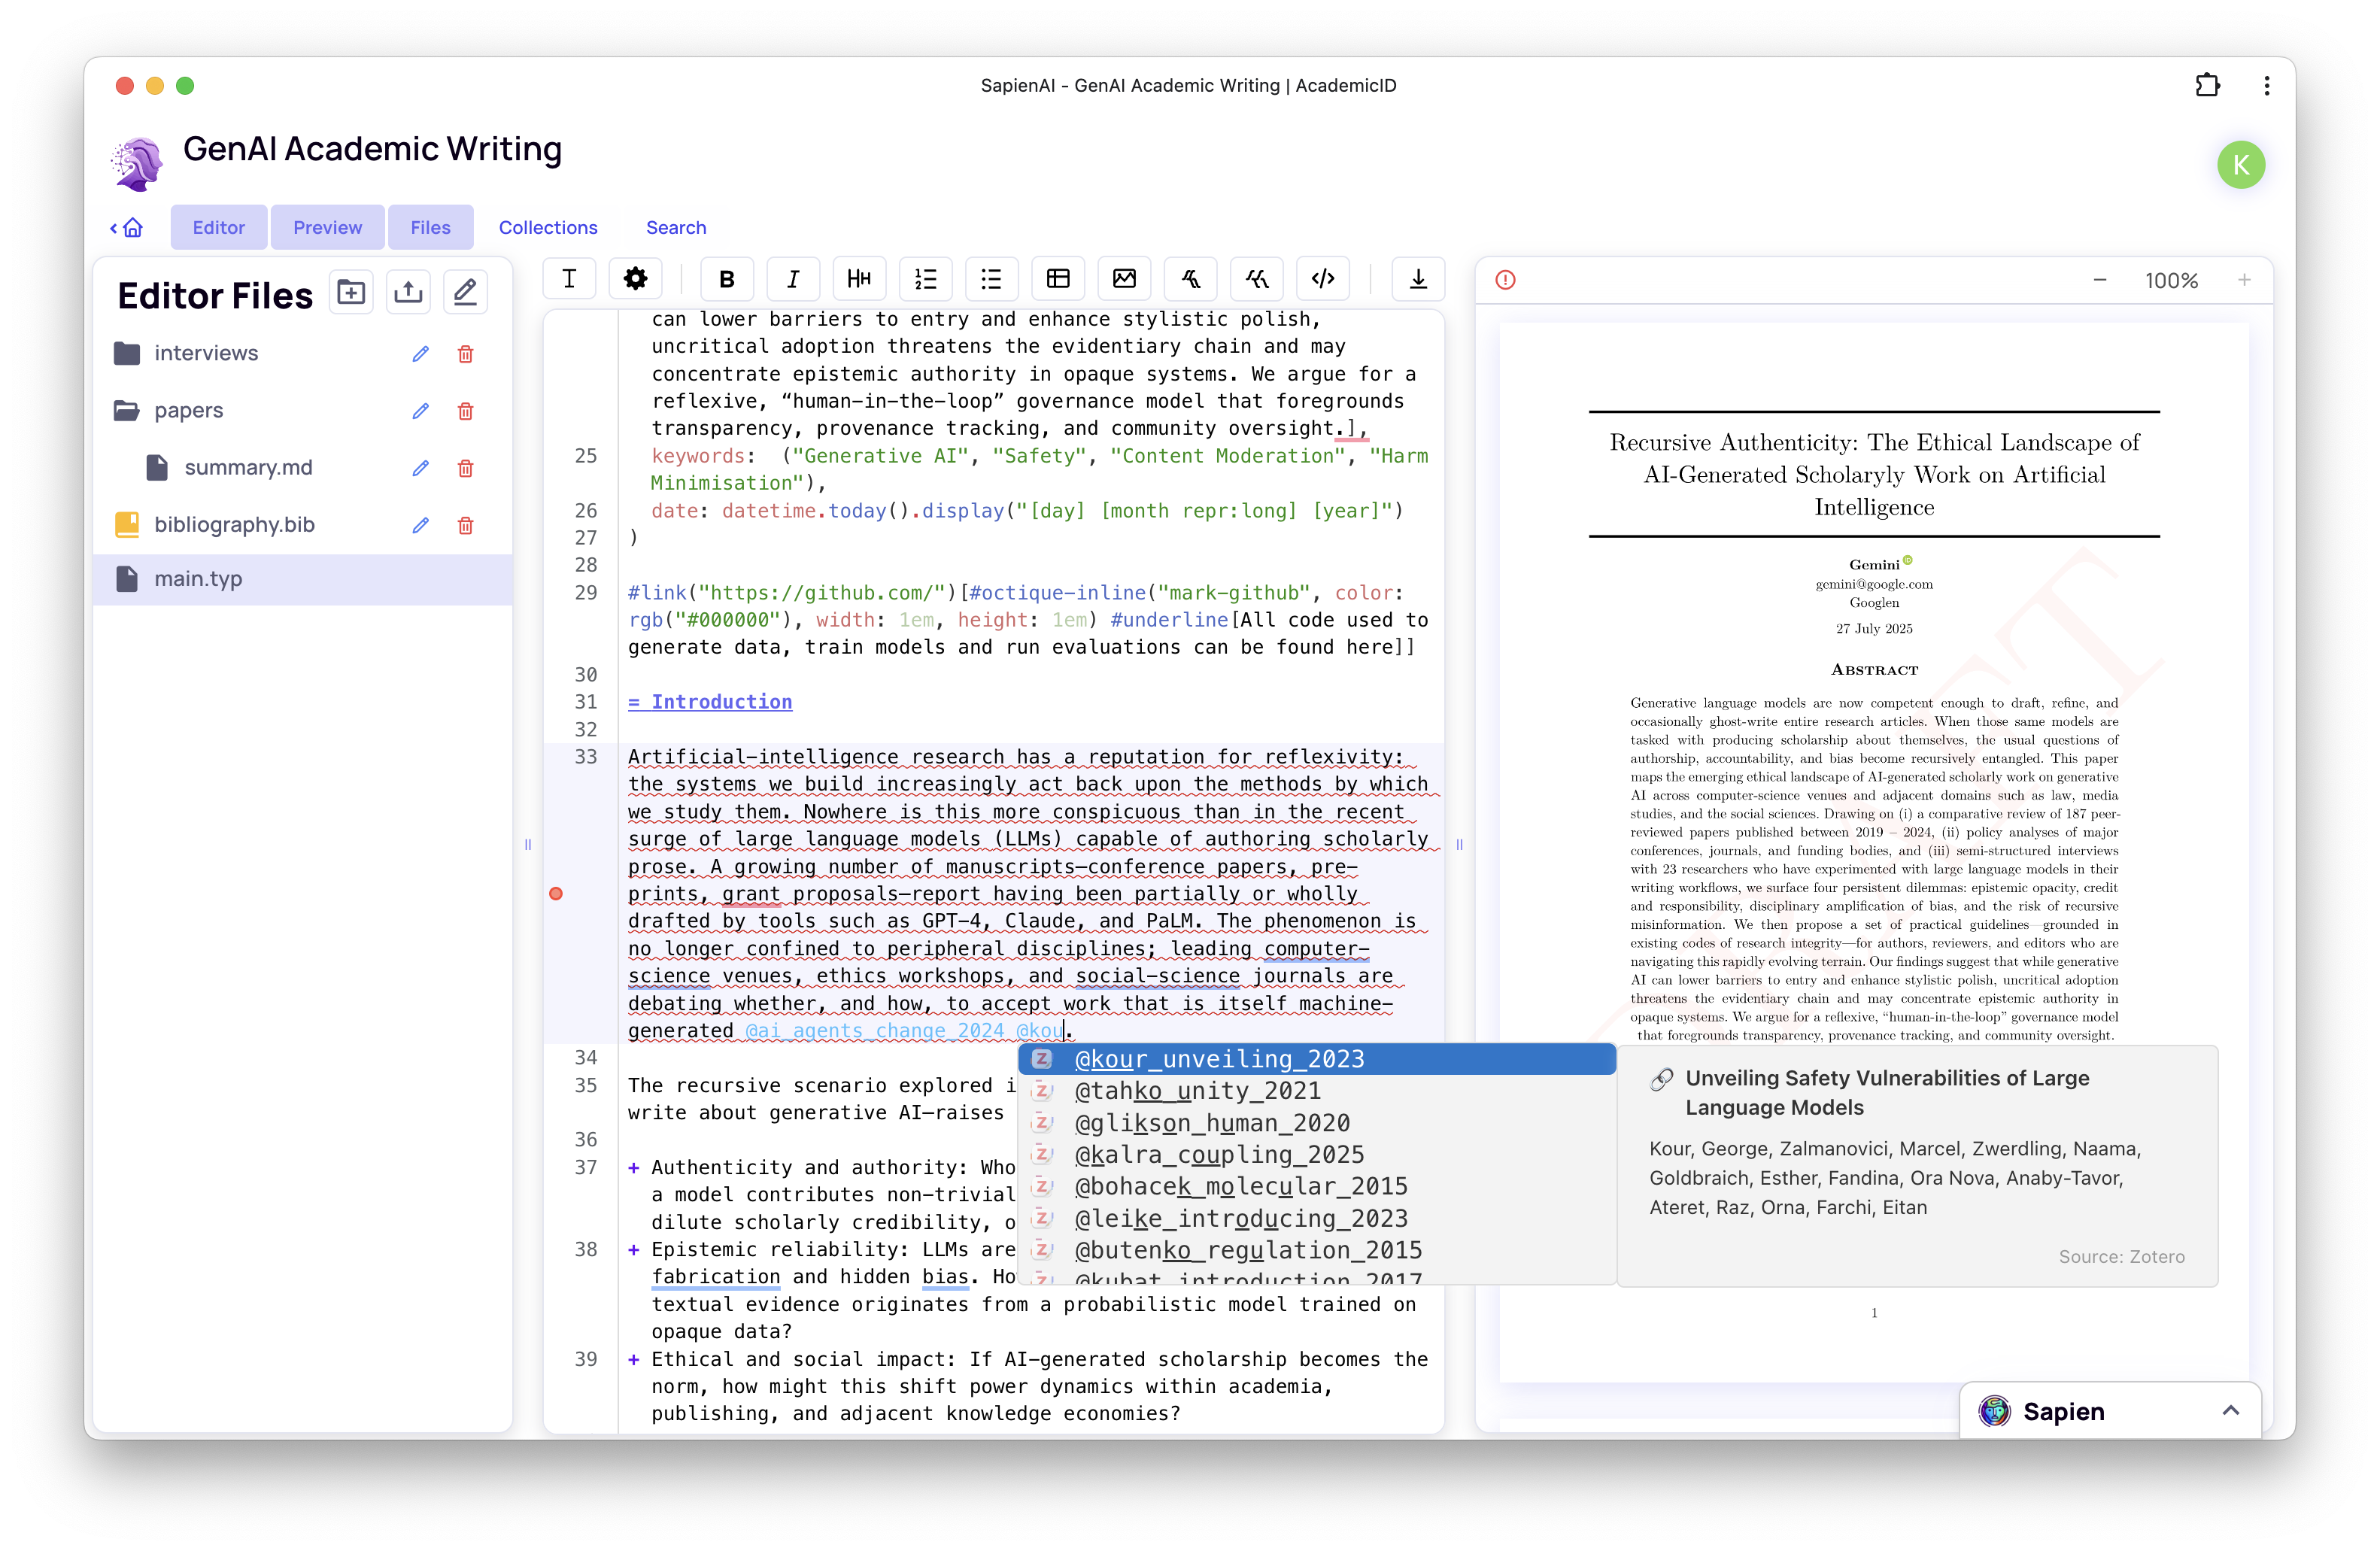
Task: Click the double-symbol block math icon
Action: pos(1257,279)
